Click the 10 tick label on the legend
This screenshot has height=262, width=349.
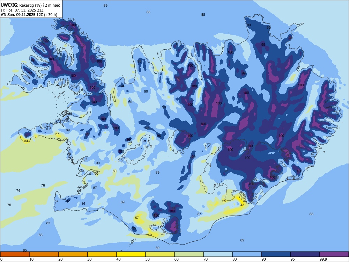point(31,259)
